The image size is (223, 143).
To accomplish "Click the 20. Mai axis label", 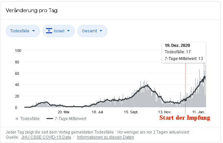I will [x=63, y=112].
